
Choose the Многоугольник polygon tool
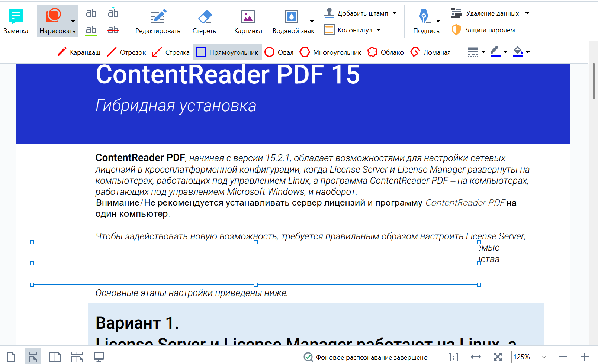tap(330, 52)
